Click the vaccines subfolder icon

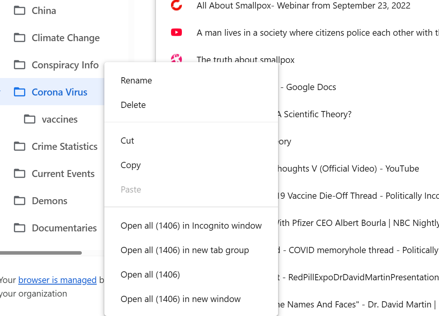pos(30,119)
